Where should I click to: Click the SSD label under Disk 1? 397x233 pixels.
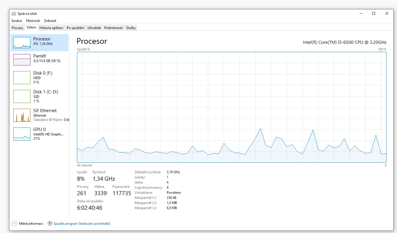pos(36,97)
